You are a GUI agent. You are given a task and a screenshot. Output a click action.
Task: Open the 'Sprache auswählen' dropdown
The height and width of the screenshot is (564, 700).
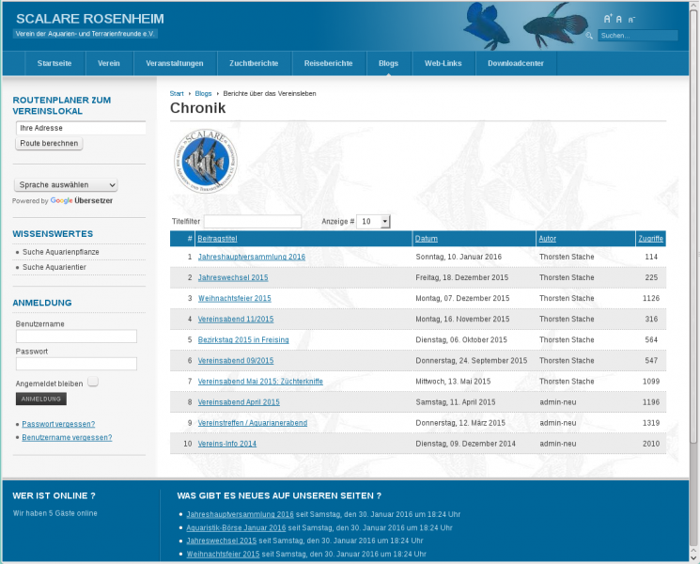click(66, 185)
